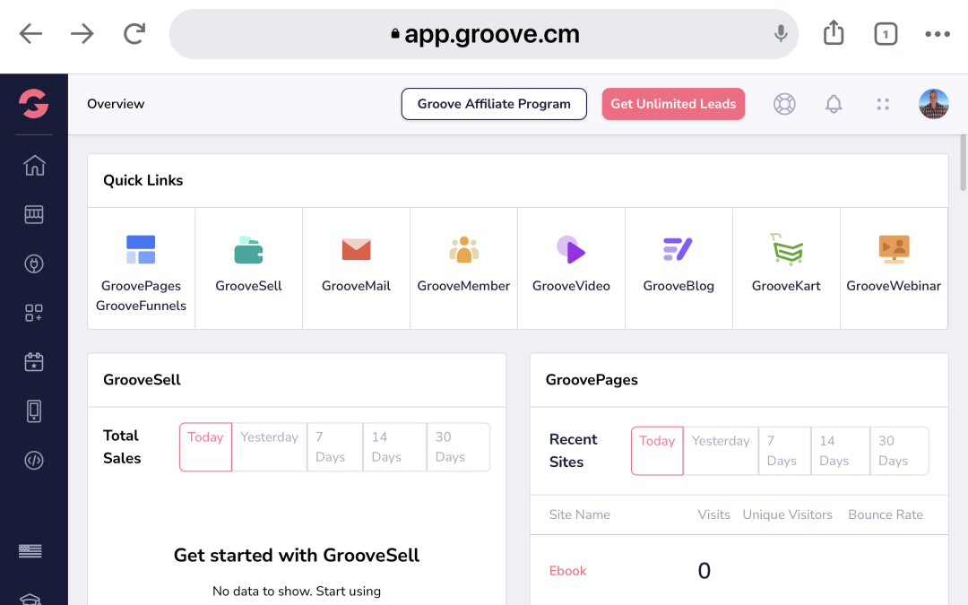Click the Visits column header
The image size is (968, 605).
coord(713,514)
